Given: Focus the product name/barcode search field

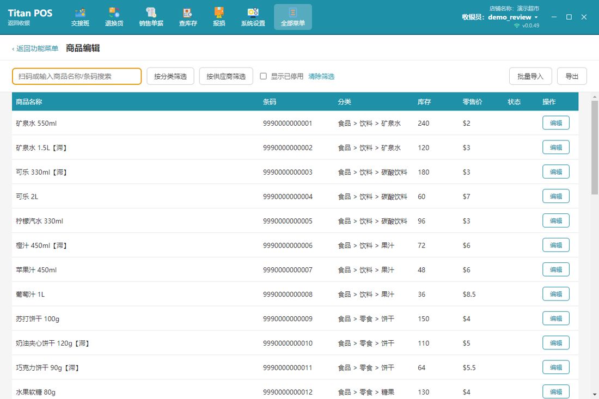Looking at the screenshot, I should click(x=77, y=76).
